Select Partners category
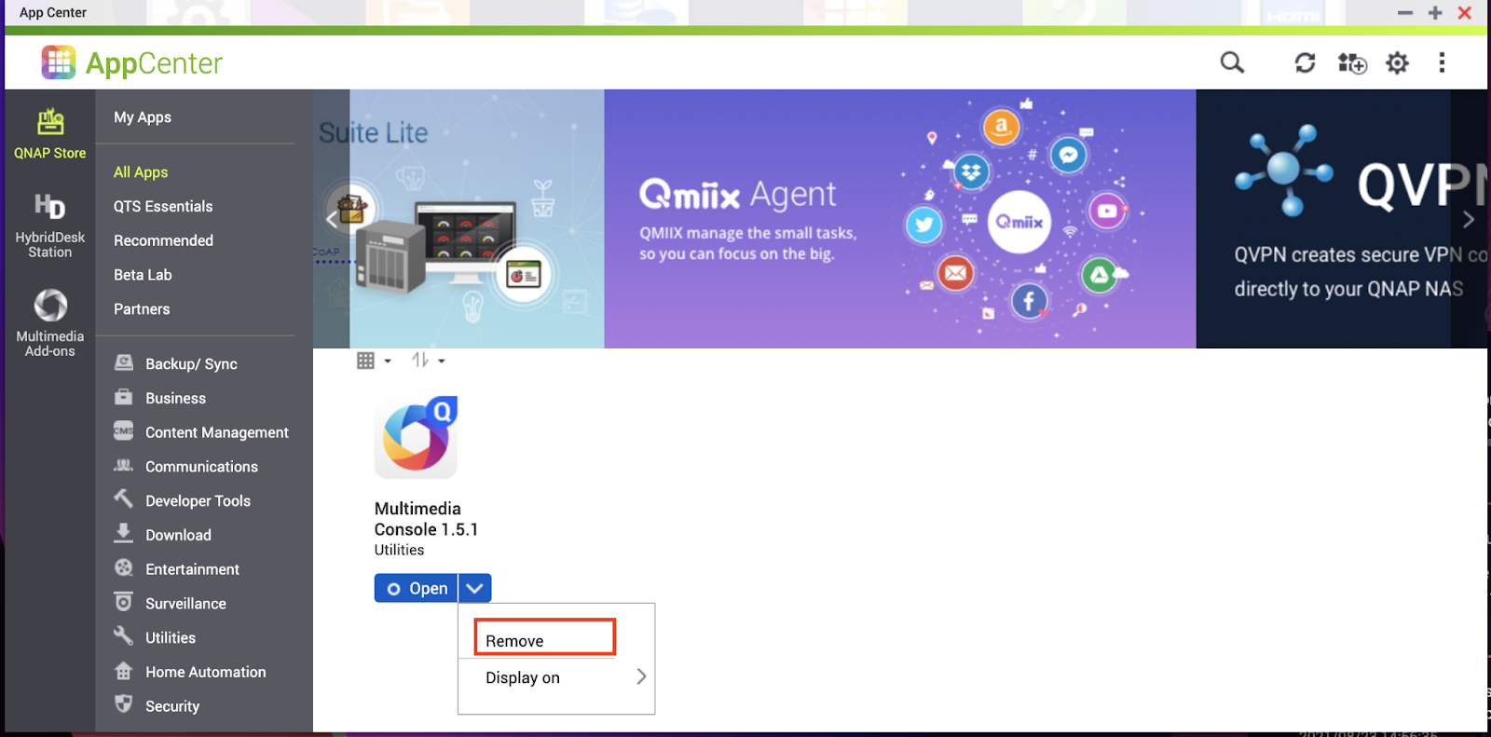This screenshot has height=737, width=1491. click(x=142, y=309)
